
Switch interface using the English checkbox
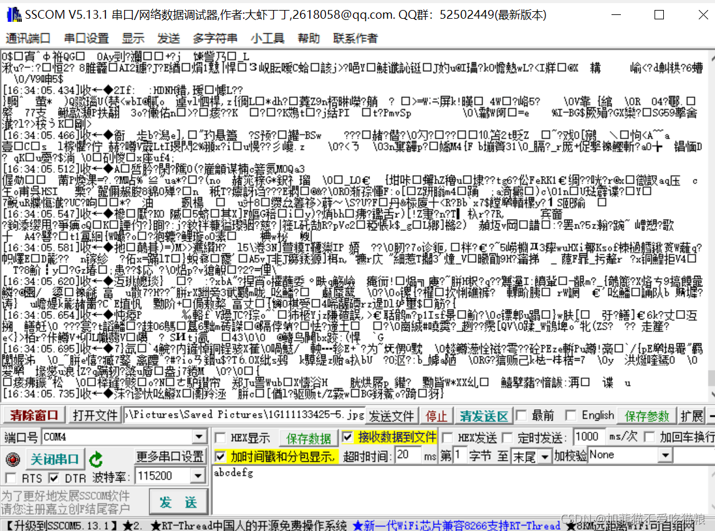coord(571,415)
